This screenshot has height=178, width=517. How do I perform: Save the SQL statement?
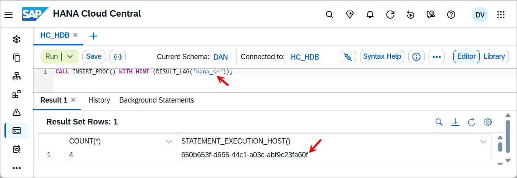(94, 57)
